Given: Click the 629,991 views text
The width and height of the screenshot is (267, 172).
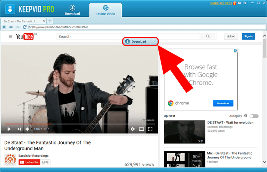Looking at the screenshot, I should 139,165.
